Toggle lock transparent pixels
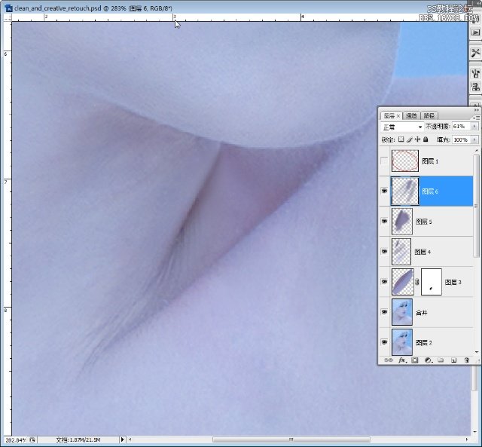Viewport: 482px width, 447px height. click(x=401, y=139)
